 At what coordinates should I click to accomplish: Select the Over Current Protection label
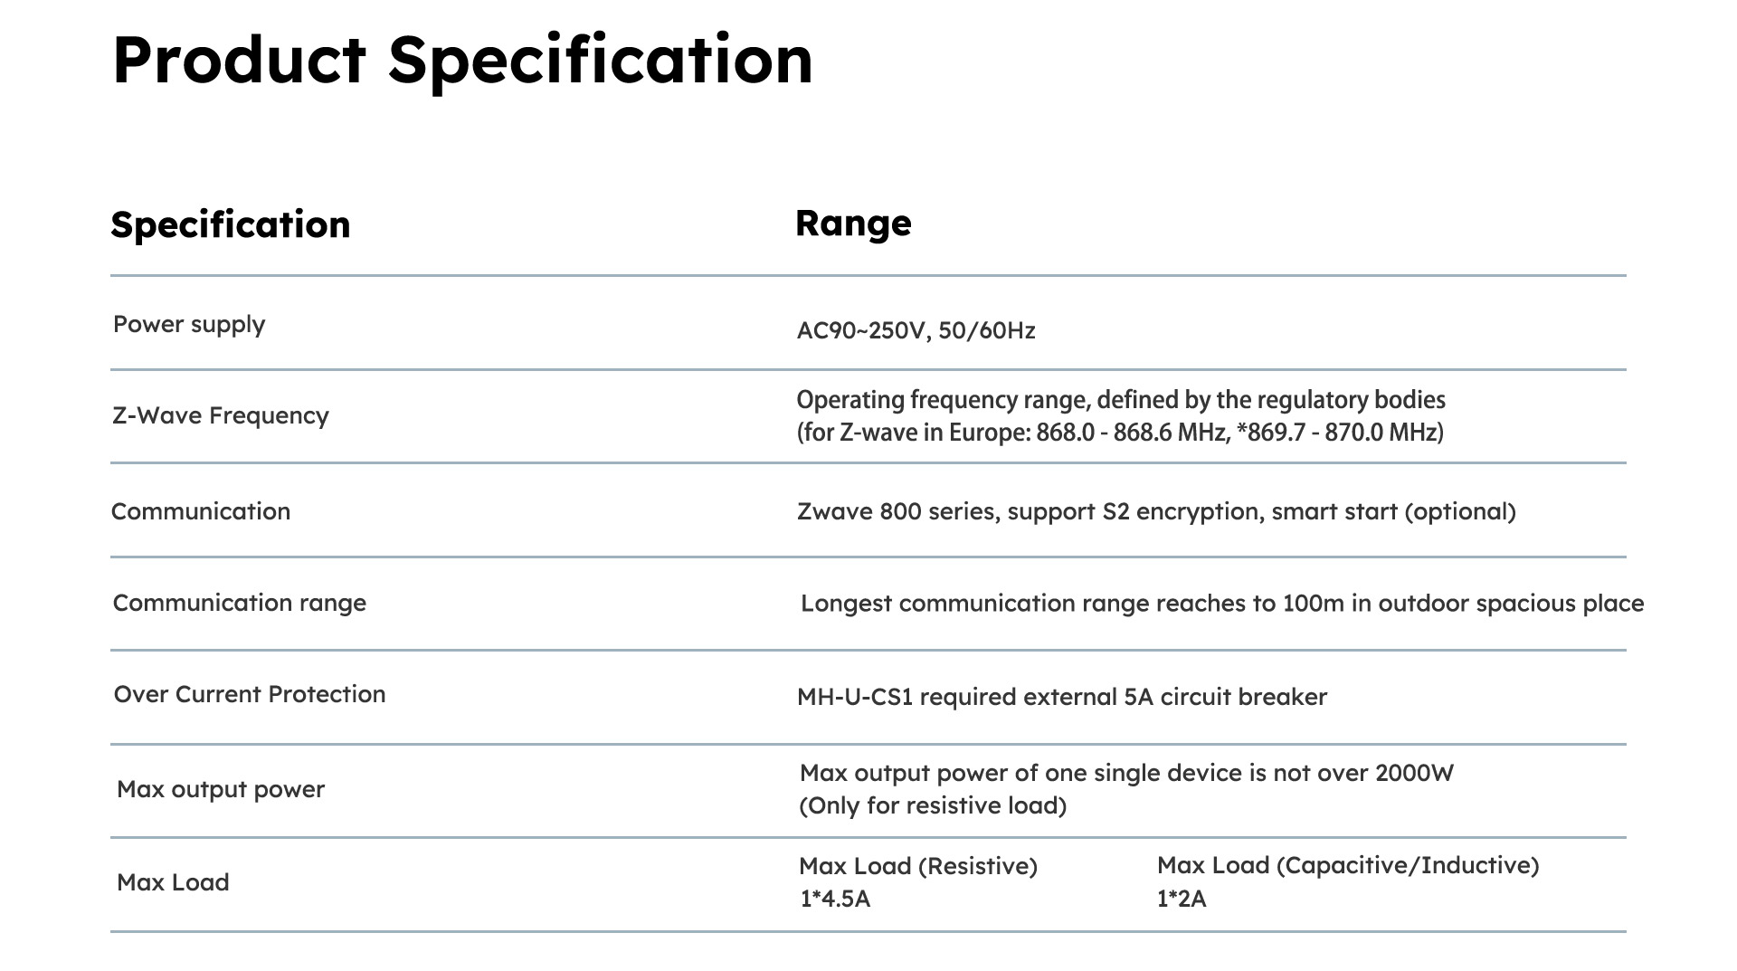coord(250,694)
